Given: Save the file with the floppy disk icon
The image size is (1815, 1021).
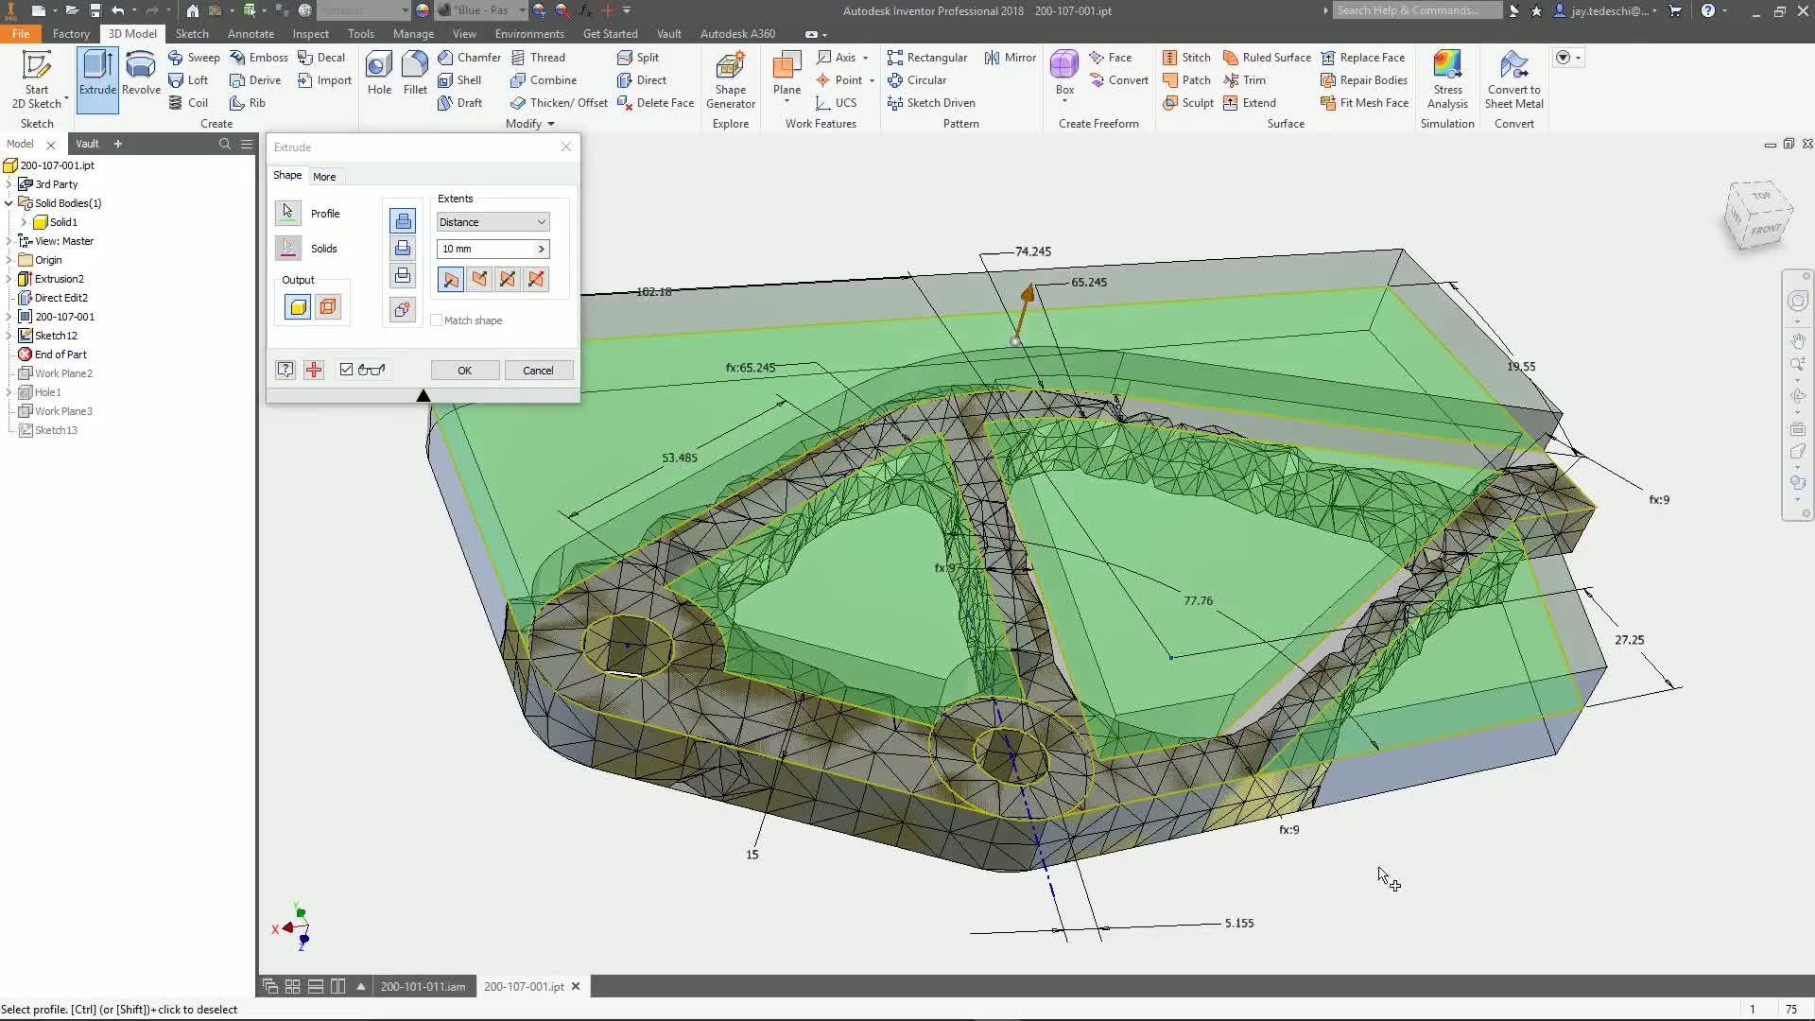Looking at the screenshot, I should point(95,10).
